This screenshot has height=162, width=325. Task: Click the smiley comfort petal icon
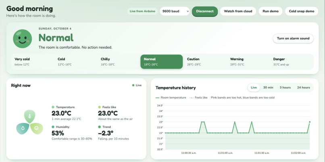click(36, 128)
